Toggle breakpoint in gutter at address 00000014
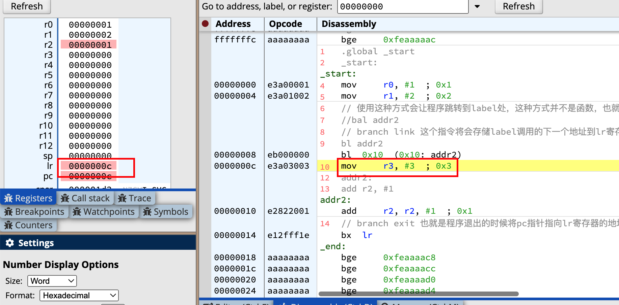619x305 pixels. click(x=205, y=235)
